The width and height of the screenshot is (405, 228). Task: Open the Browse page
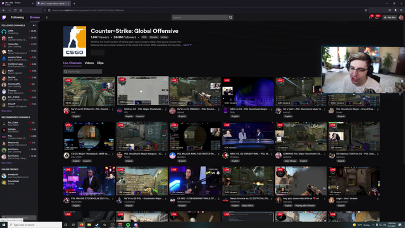[x=35, y=17]
